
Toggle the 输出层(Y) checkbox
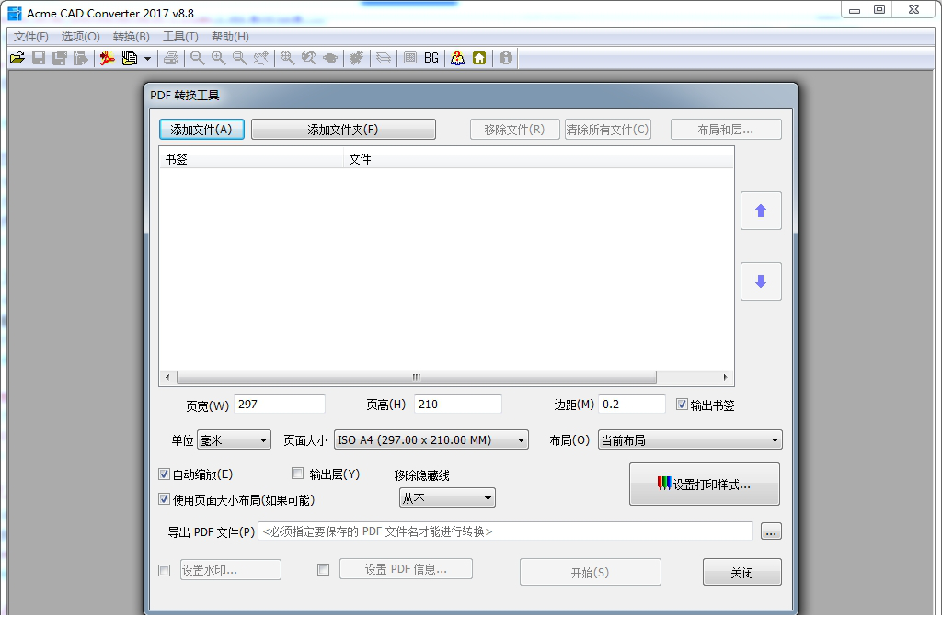click(x=297, y=474)
